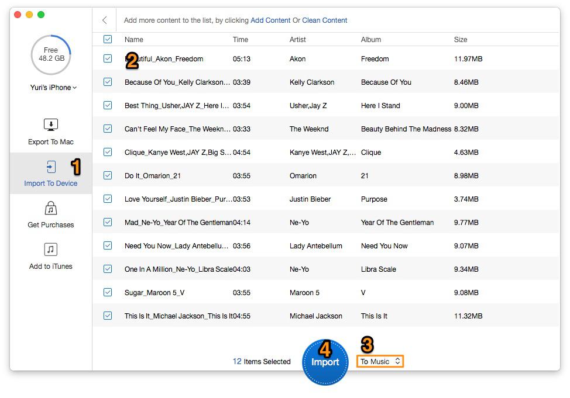Screen dimensions: 570x398
Task: Click the Export To Mac icon
Action: 51,124
